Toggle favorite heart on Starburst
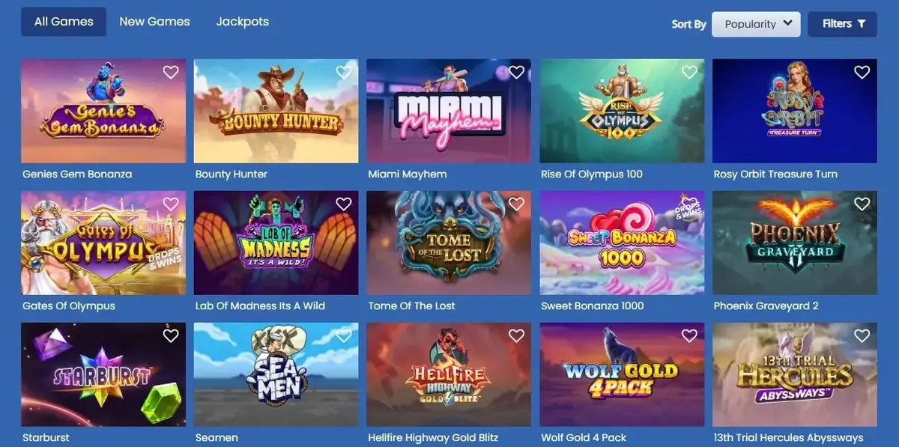 click(x=171, y=335)
